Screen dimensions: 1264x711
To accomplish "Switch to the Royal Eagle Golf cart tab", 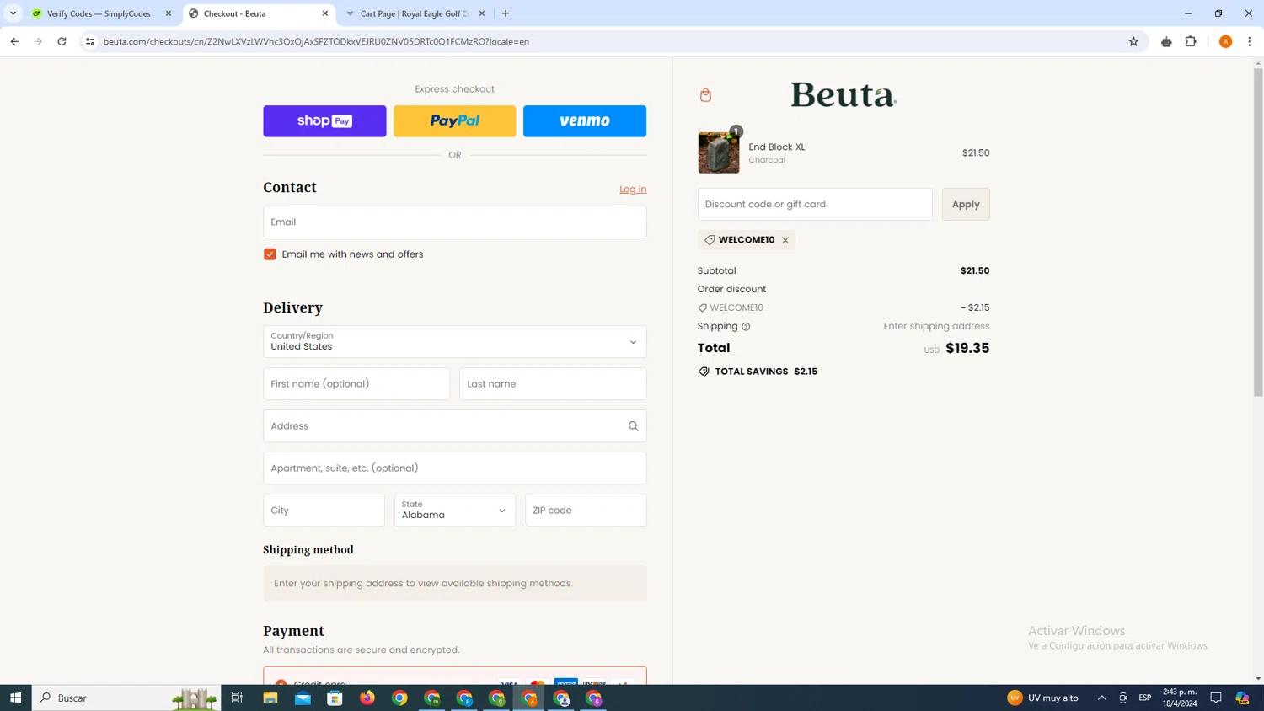I will [415, 13].
